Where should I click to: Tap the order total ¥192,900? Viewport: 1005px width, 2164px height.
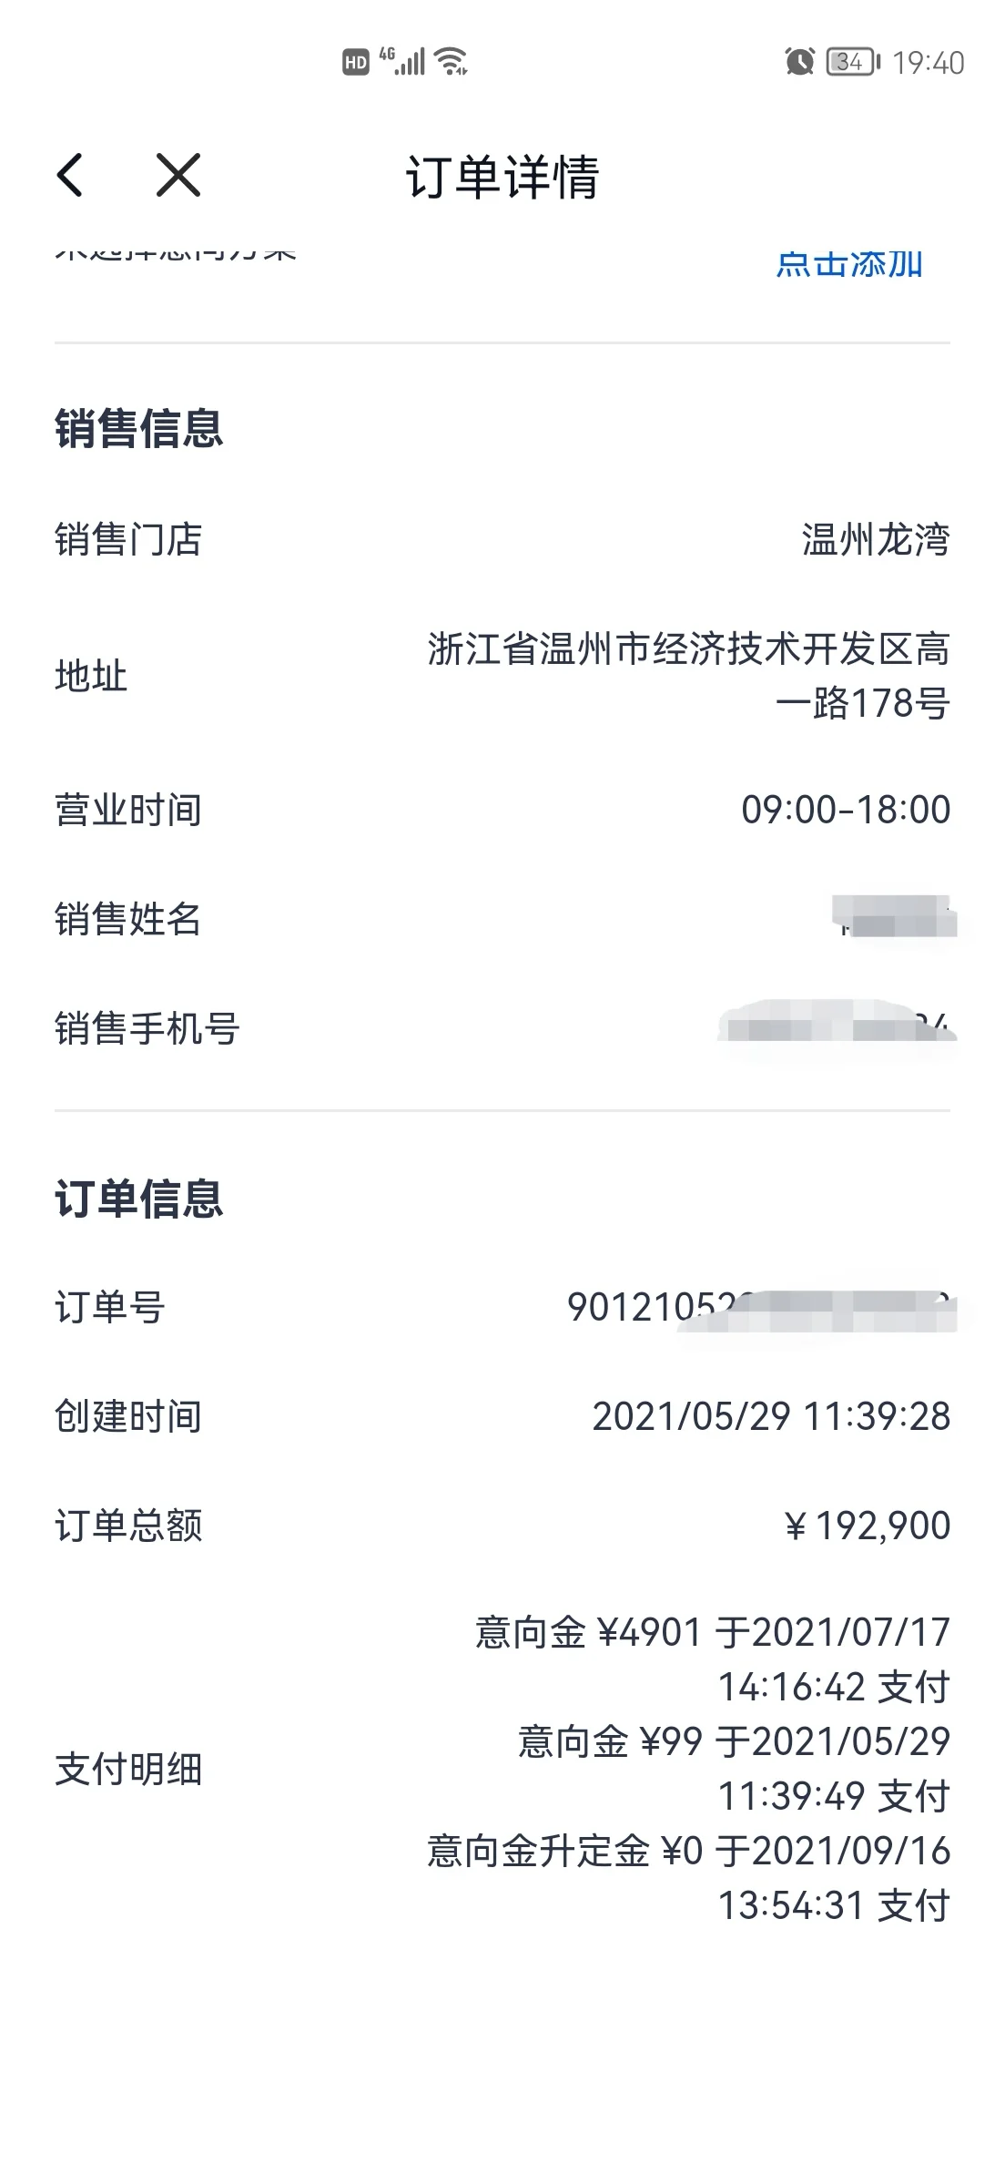pos(867,1526)
